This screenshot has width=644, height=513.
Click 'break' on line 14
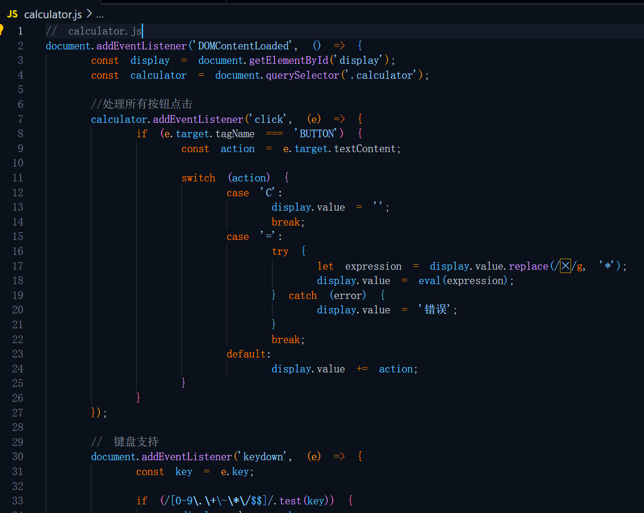click(286, 222)
